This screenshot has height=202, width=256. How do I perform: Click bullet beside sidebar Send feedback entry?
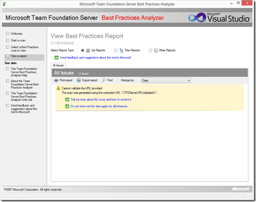click(x=7, y=105)
